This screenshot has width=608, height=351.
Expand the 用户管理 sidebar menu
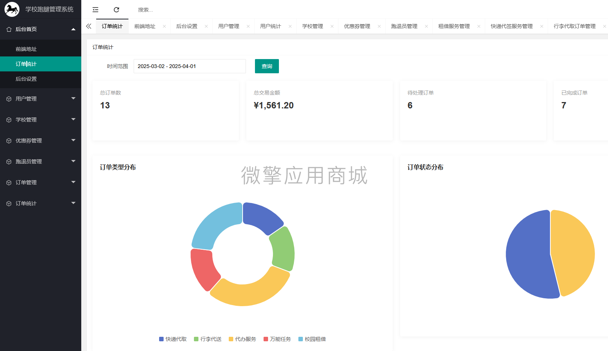coord(73,98)
